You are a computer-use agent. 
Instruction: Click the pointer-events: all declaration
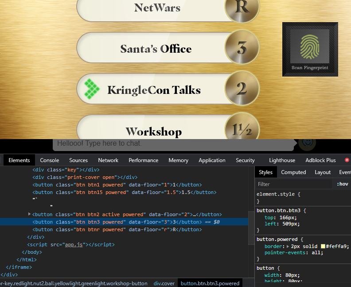coord(294,252)
